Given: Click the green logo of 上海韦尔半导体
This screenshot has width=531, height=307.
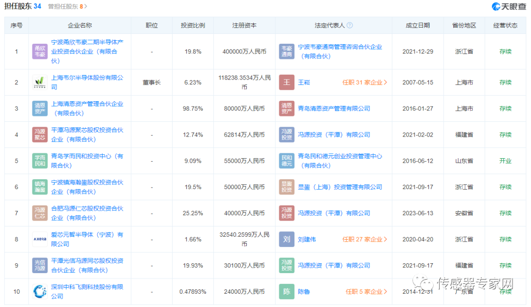Looking at the screenshot, I should pyautogui.click(x=40, y=82).
